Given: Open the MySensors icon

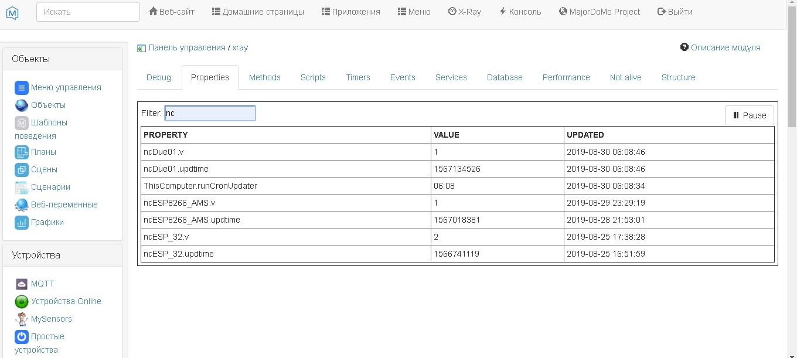Looking at the screenshot, I should pyautogui.click(x=22, y=319).
